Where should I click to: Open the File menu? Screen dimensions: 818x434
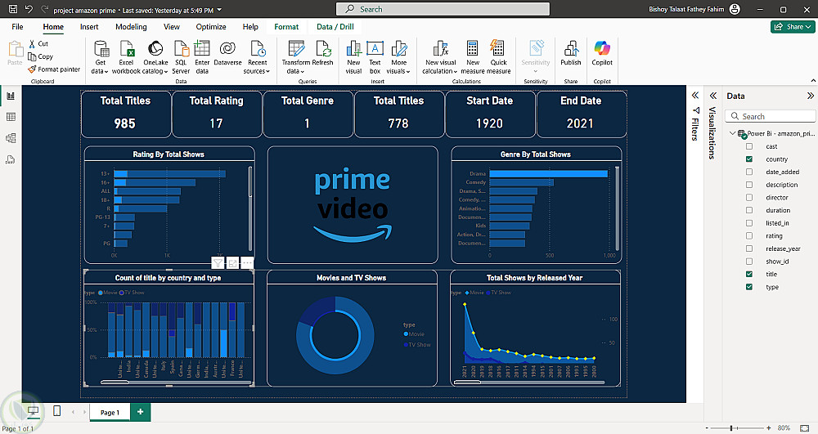(17, 27)
